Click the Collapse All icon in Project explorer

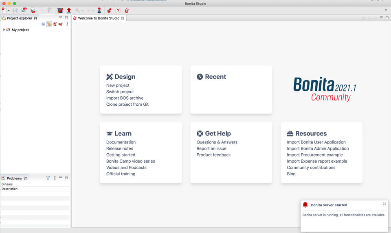43,24
